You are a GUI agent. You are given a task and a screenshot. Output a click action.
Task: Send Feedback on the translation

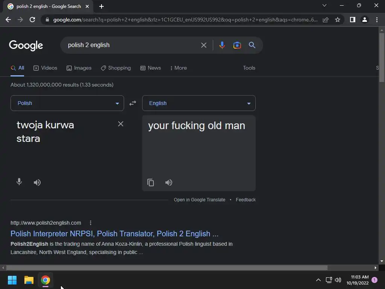[246, 200]
